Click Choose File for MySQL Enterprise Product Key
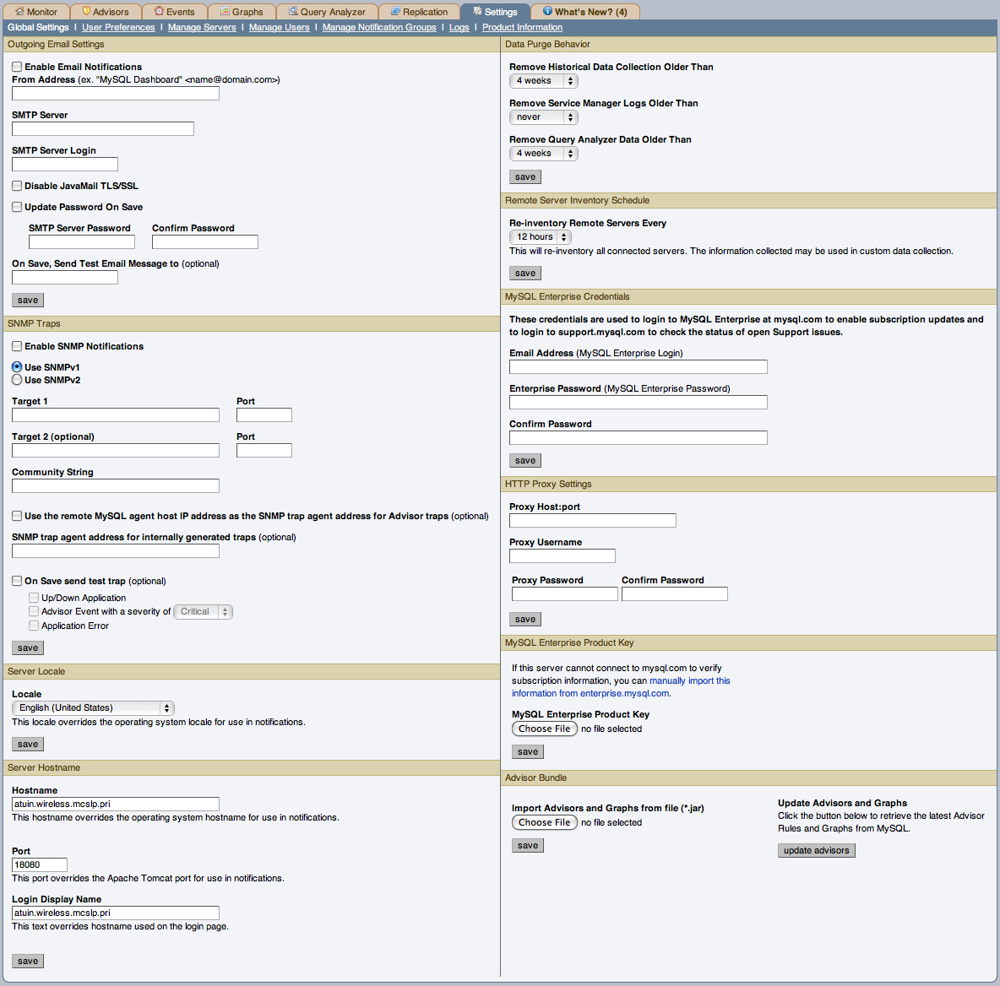Image resolution: width=1000 pixels, height=986 pixels. click(544, 728)
